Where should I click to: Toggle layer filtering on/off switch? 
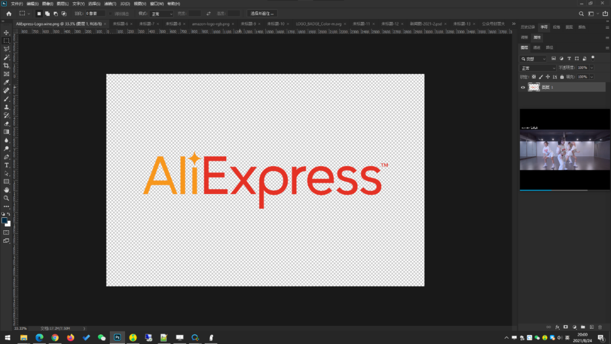[x=593, y=58]
